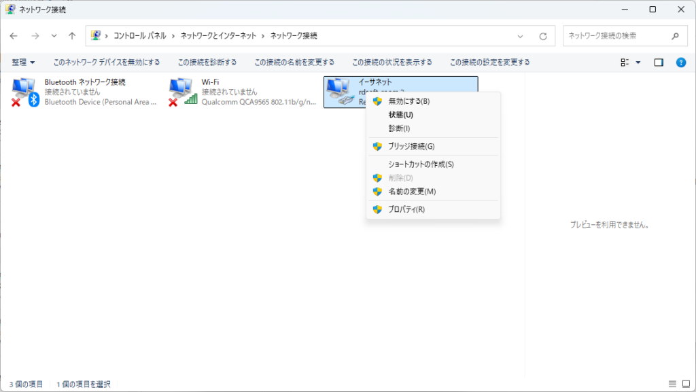Click この接続を診断する toolbar button
Screen dimensions: 696x392
207,63
